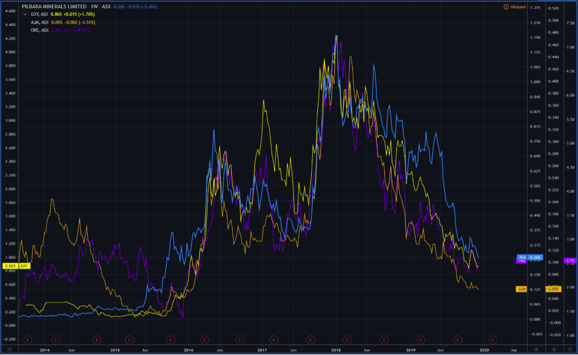Open the earnings marker just before 2018
Screen dimensions: 578x355
tap(311, 340)
